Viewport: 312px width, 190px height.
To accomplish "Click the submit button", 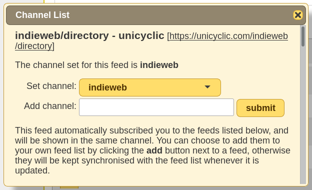I will [260, 108].
